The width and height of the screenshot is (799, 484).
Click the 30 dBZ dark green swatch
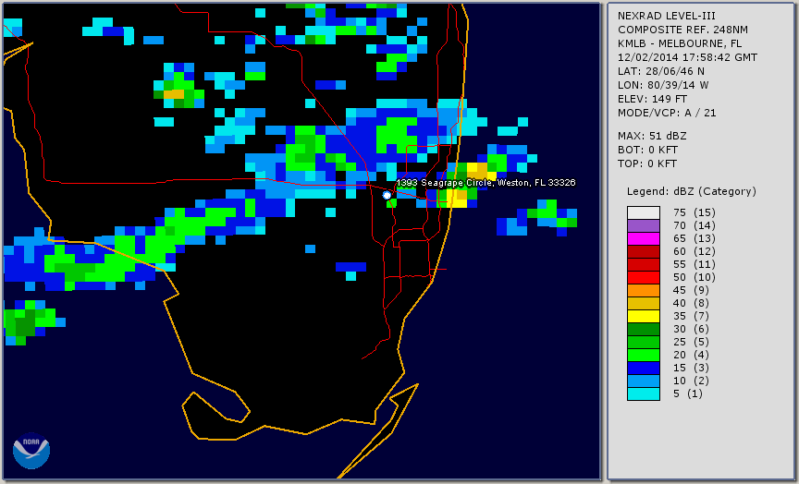click(643, 329)
